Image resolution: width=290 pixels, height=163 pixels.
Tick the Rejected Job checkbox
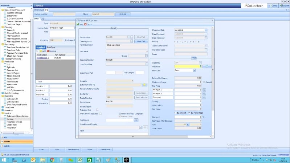point(97,109)
